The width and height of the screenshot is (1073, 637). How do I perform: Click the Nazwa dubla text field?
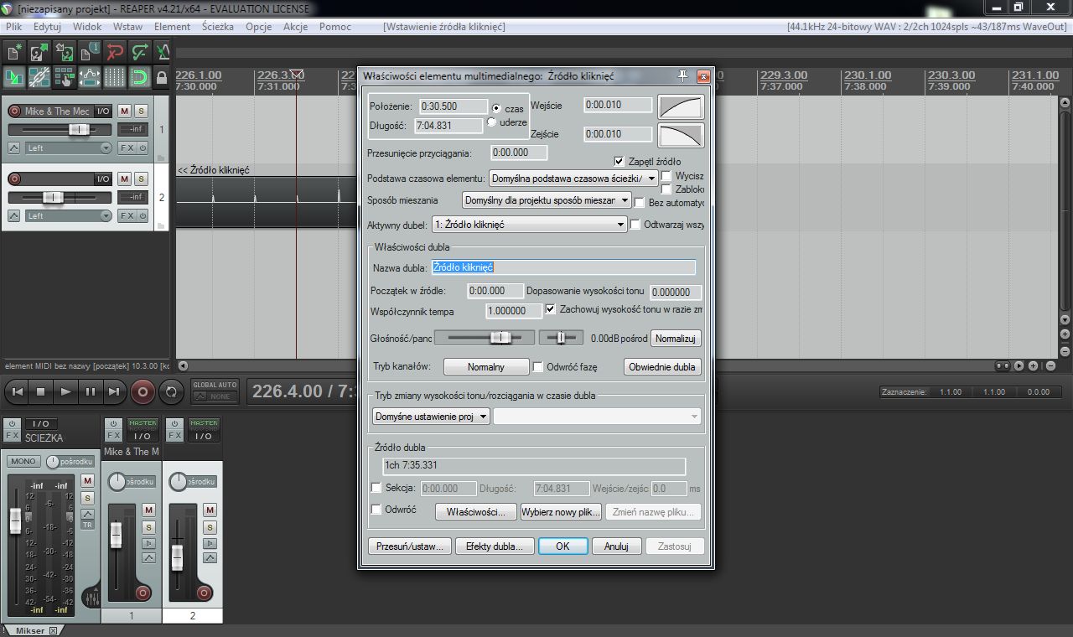pyautogui.click(x=563, y=267)
